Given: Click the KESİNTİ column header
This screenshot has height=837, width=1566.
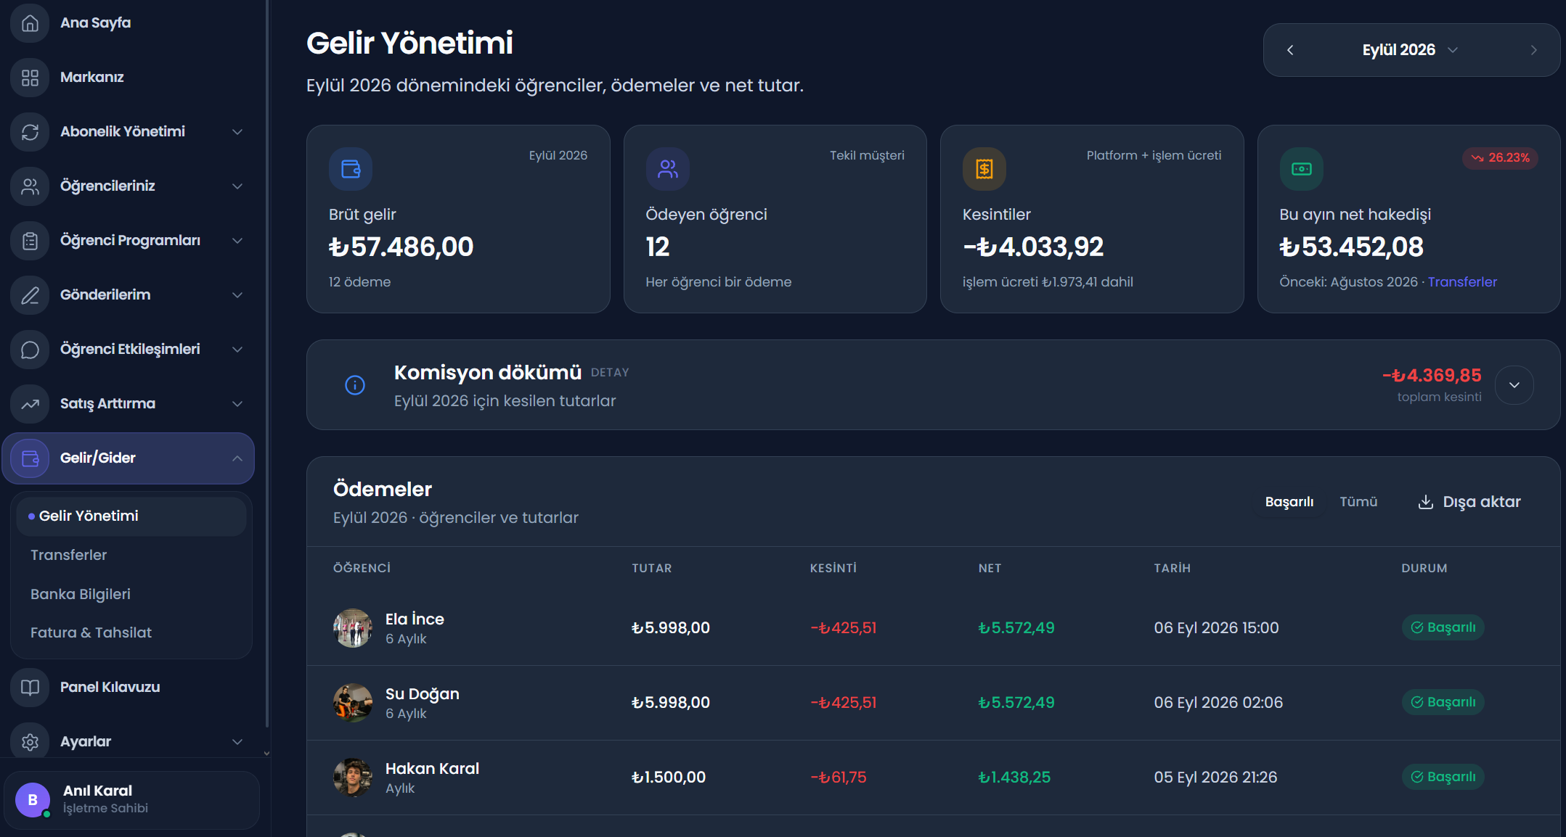Looking at the screenshot, I should (x=833, y=569).
